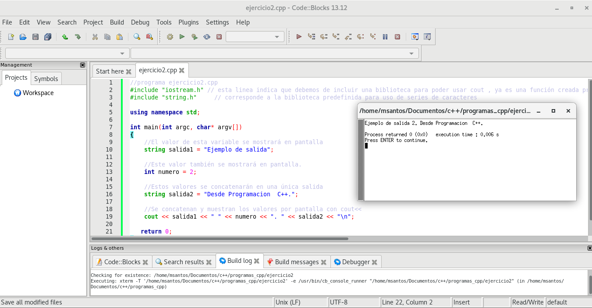Click the Open file folder icon

click(x=23, y=37)
